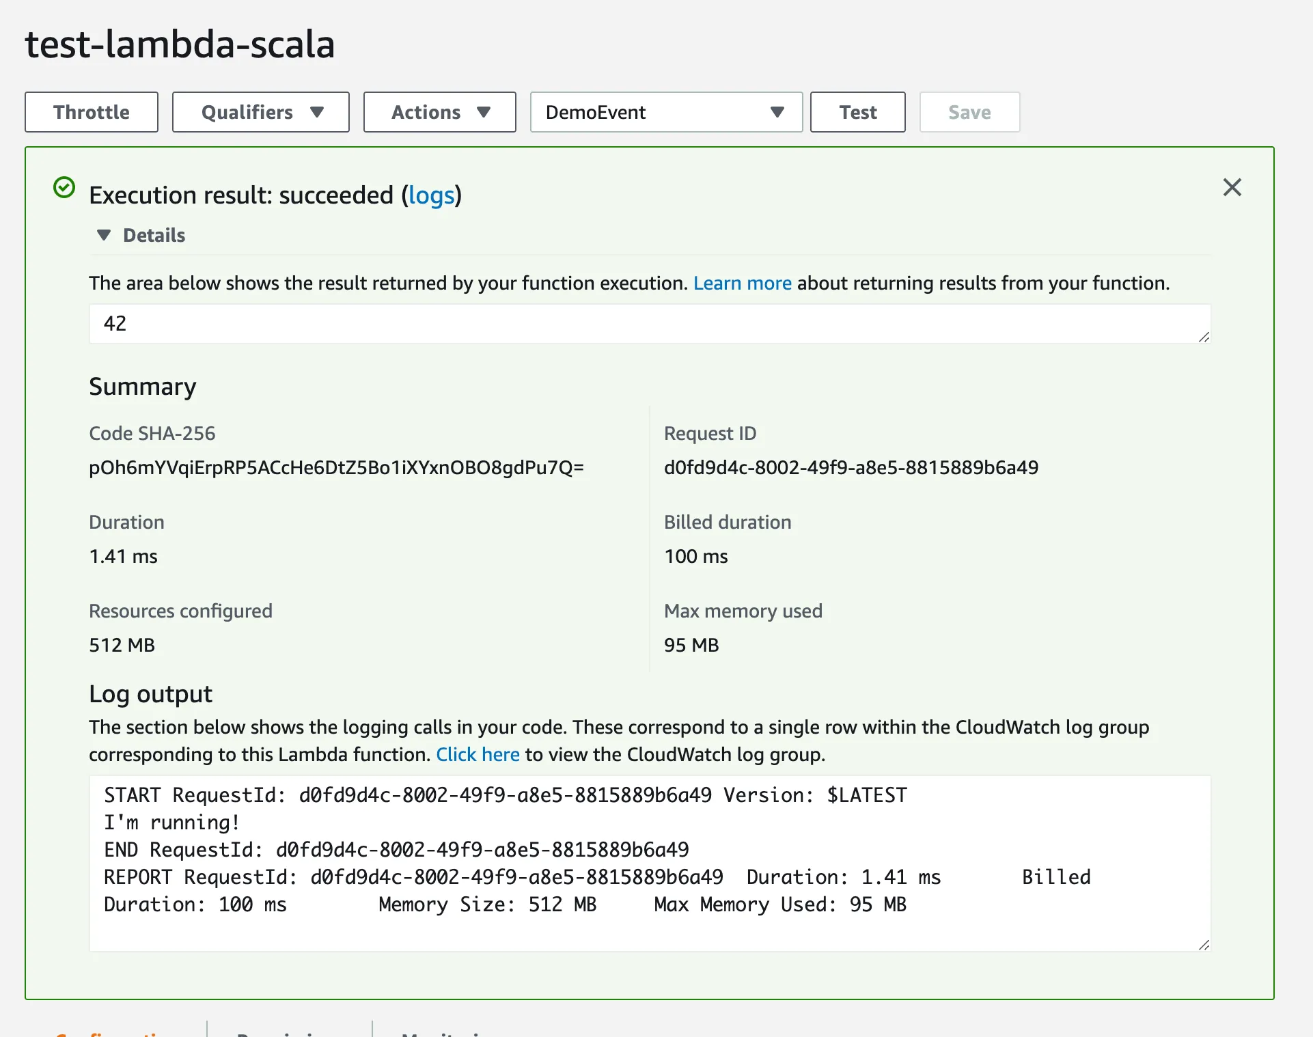Click the test-lambda-scala function title

click(180, 44)
